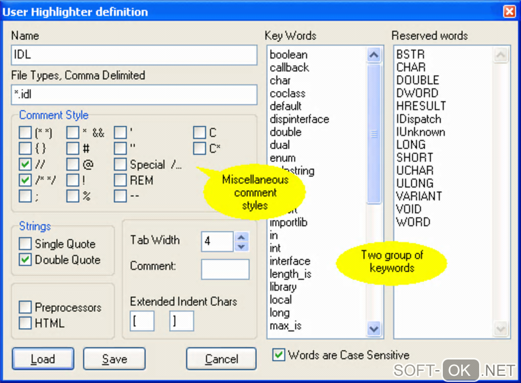Click the Save button
521x383 pixels.
[x=114, y=358]
